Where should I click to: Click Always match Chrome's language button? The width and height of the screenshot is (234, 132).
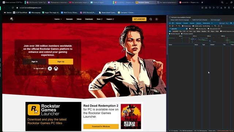coord(180,20)
